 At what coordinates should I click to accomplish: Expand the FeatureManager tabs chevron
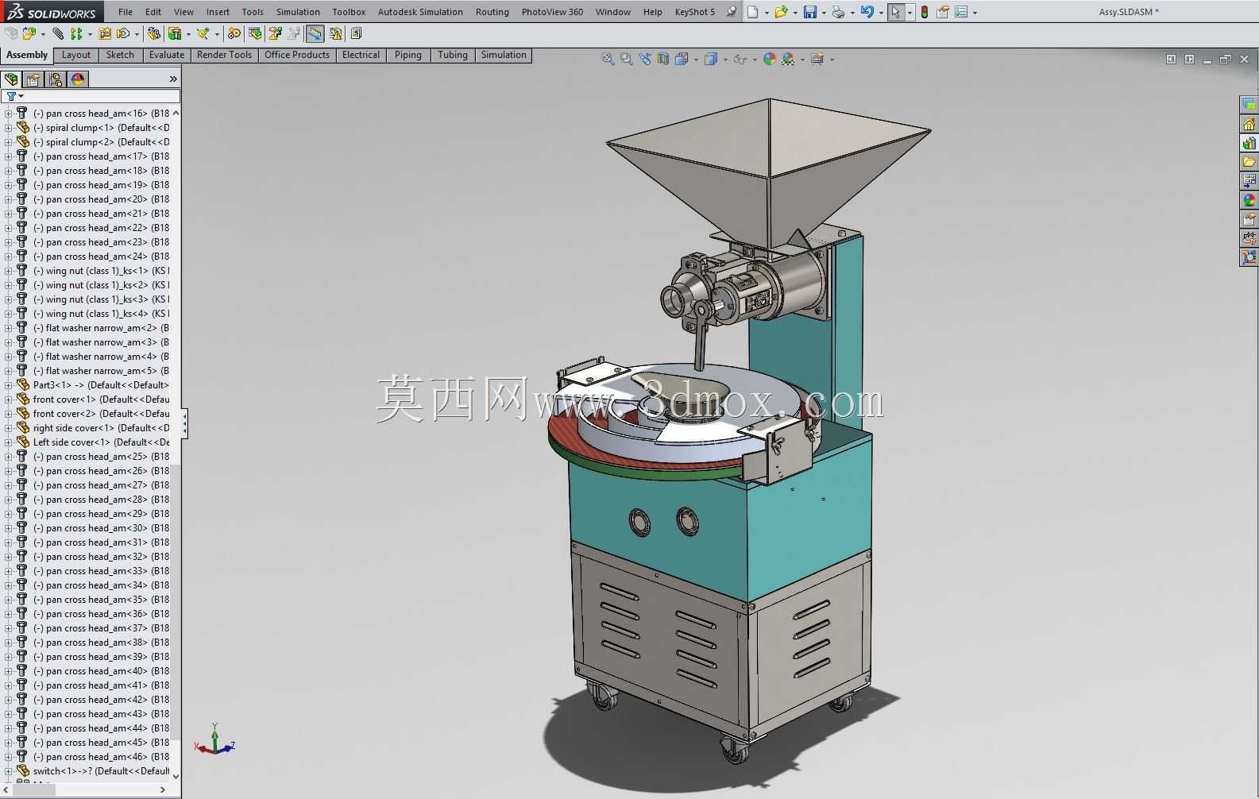tap(173, 79)
